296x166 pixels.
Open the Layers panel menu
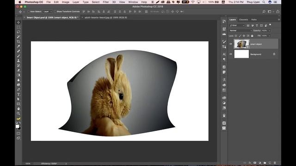[279, 19]
